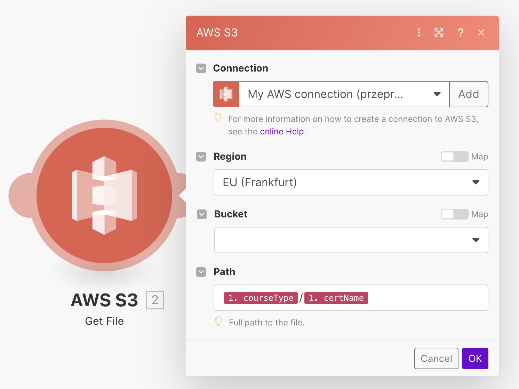
Task: Collapse the Connection section chevron
Action: [201, 68]
